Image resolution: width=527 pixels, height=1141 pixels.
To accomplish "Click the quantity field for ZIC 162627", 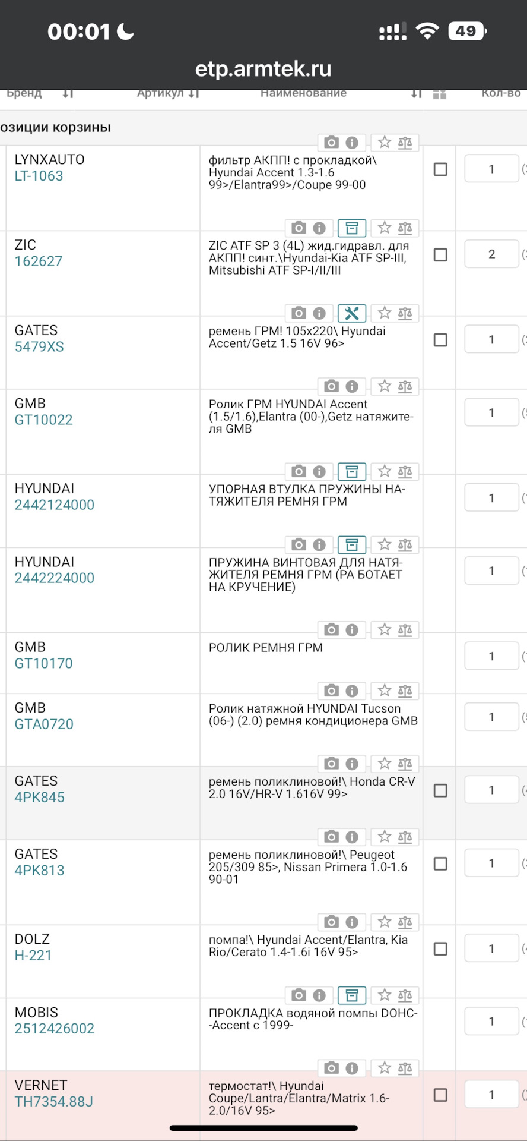I will [x=491, y=254].
